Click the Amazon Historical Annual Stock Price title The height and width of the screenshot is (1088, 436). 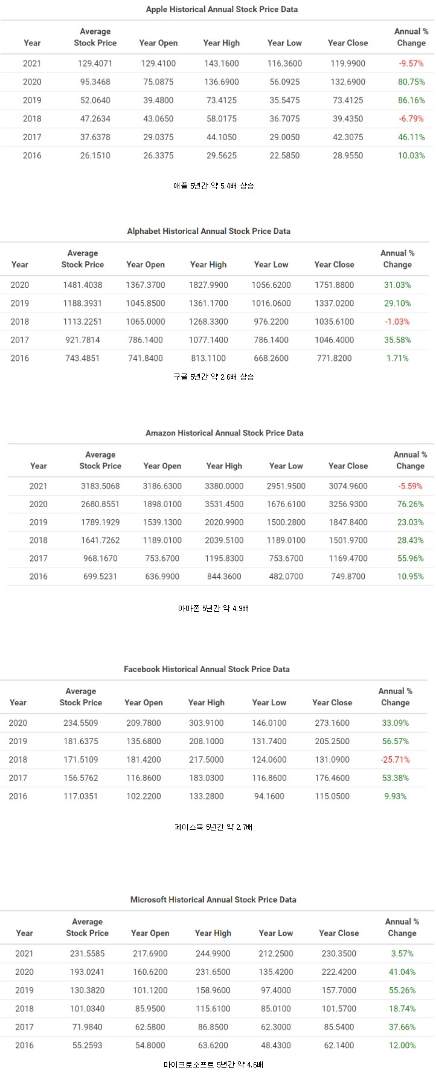coord(224,433)
